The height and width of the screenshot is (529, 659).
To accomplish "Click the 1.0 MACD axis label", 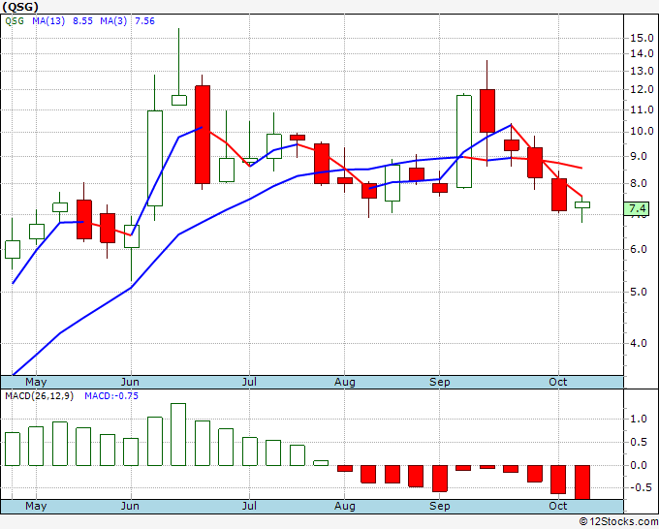I will pos(639,419).
